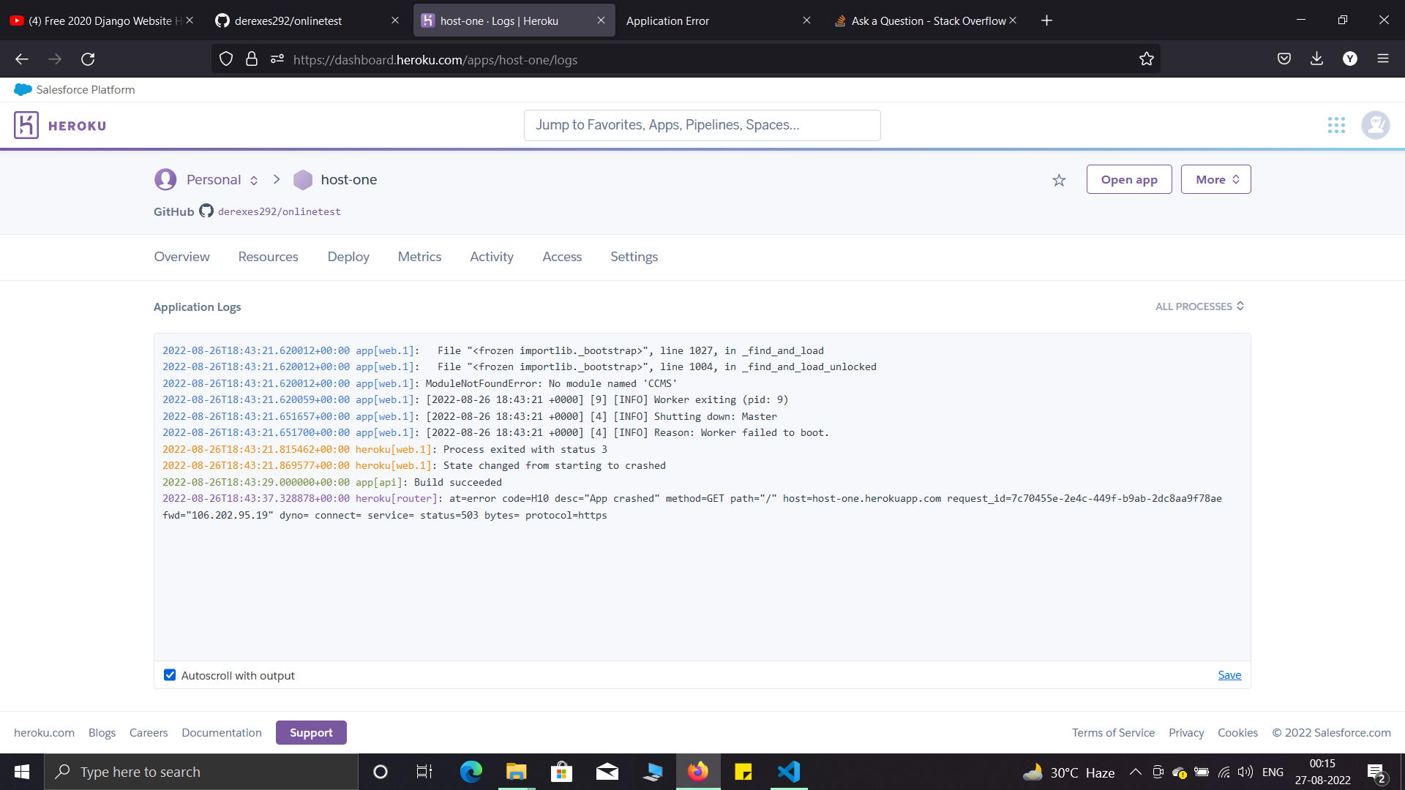Open the Firefox shield tracking protection icon
Screen dimensions: 1405x790
click(x=226, y=59)
